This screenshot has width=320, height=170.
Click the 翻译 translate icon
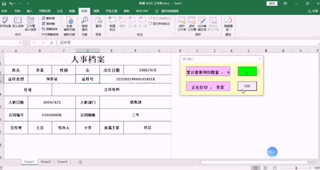[x=98, y=22]
